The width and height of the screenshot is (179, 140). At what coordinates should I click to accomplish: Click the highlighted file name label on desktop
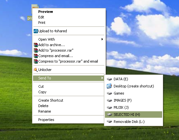click(30, 18)
